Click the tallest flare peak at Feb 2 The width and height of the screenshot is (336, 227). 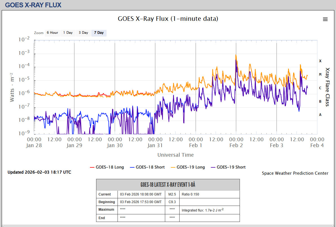[236, 55]
